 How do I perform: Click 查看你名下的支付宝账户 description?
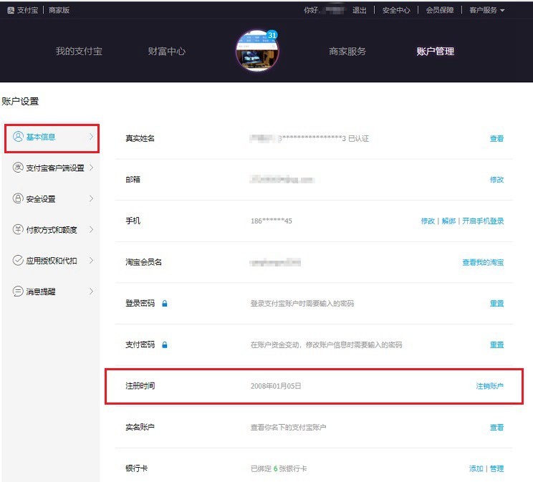pyautogui.click(x=288, y=428)
